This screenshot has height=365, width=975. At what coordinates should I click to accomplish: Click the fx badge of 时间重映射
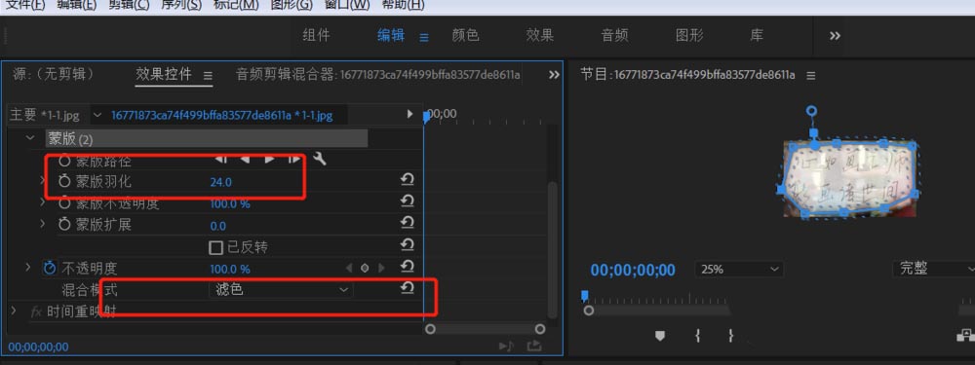coord(37,311)
